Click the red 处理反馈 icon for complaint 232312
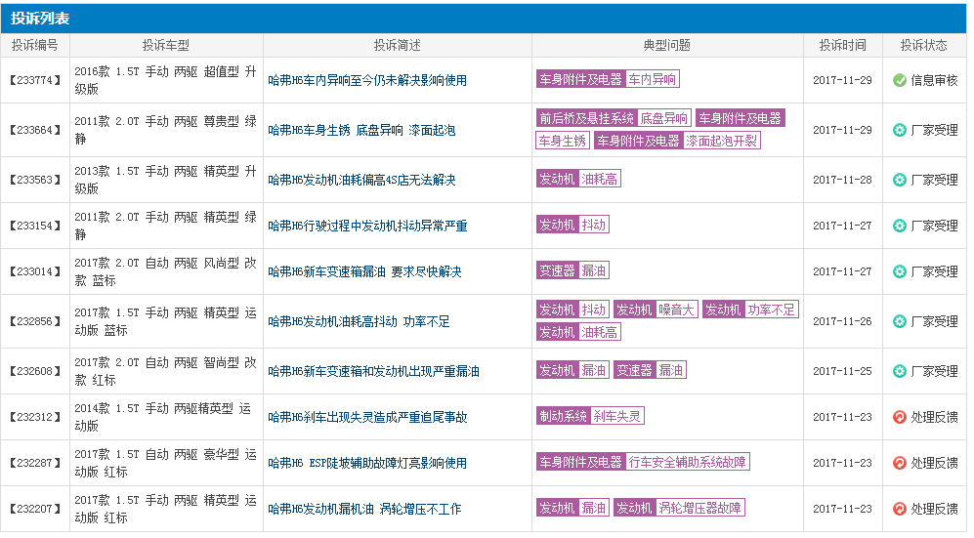This screenshot has height=538, width=974. point(900,417)
